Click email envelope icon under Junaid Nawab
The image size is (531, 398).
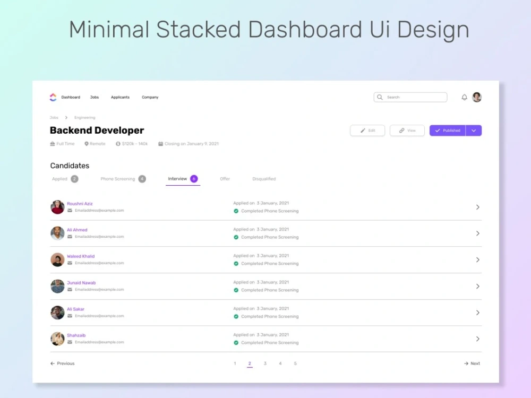tap(70, 290)
